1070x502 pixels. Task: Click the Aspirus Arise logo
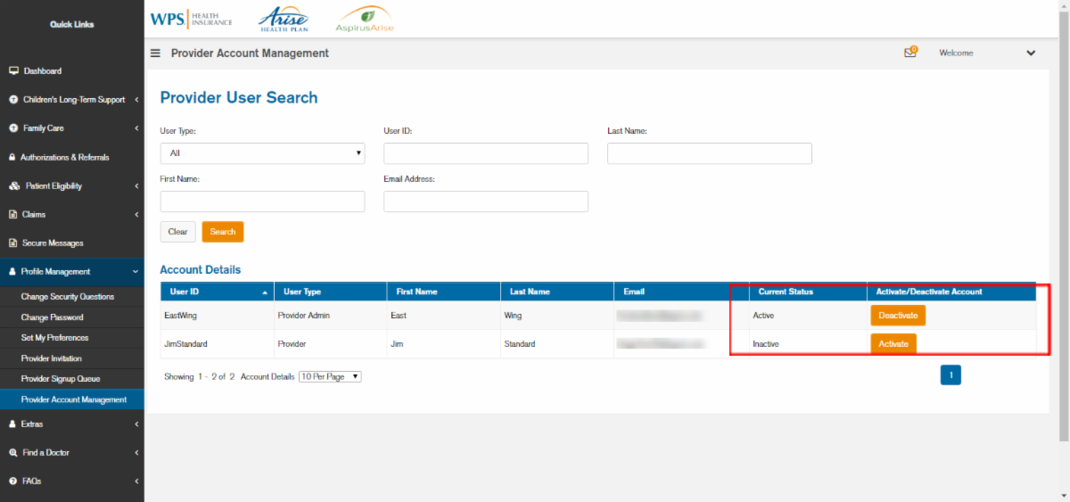[x=365, y=20]
